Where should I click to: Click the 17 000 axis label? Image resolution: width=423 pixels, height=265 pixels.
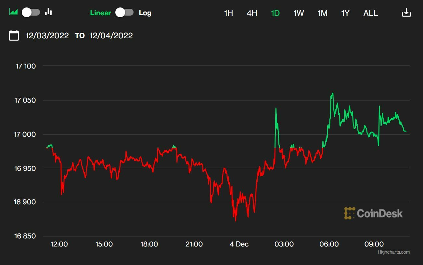click(25, 134)
